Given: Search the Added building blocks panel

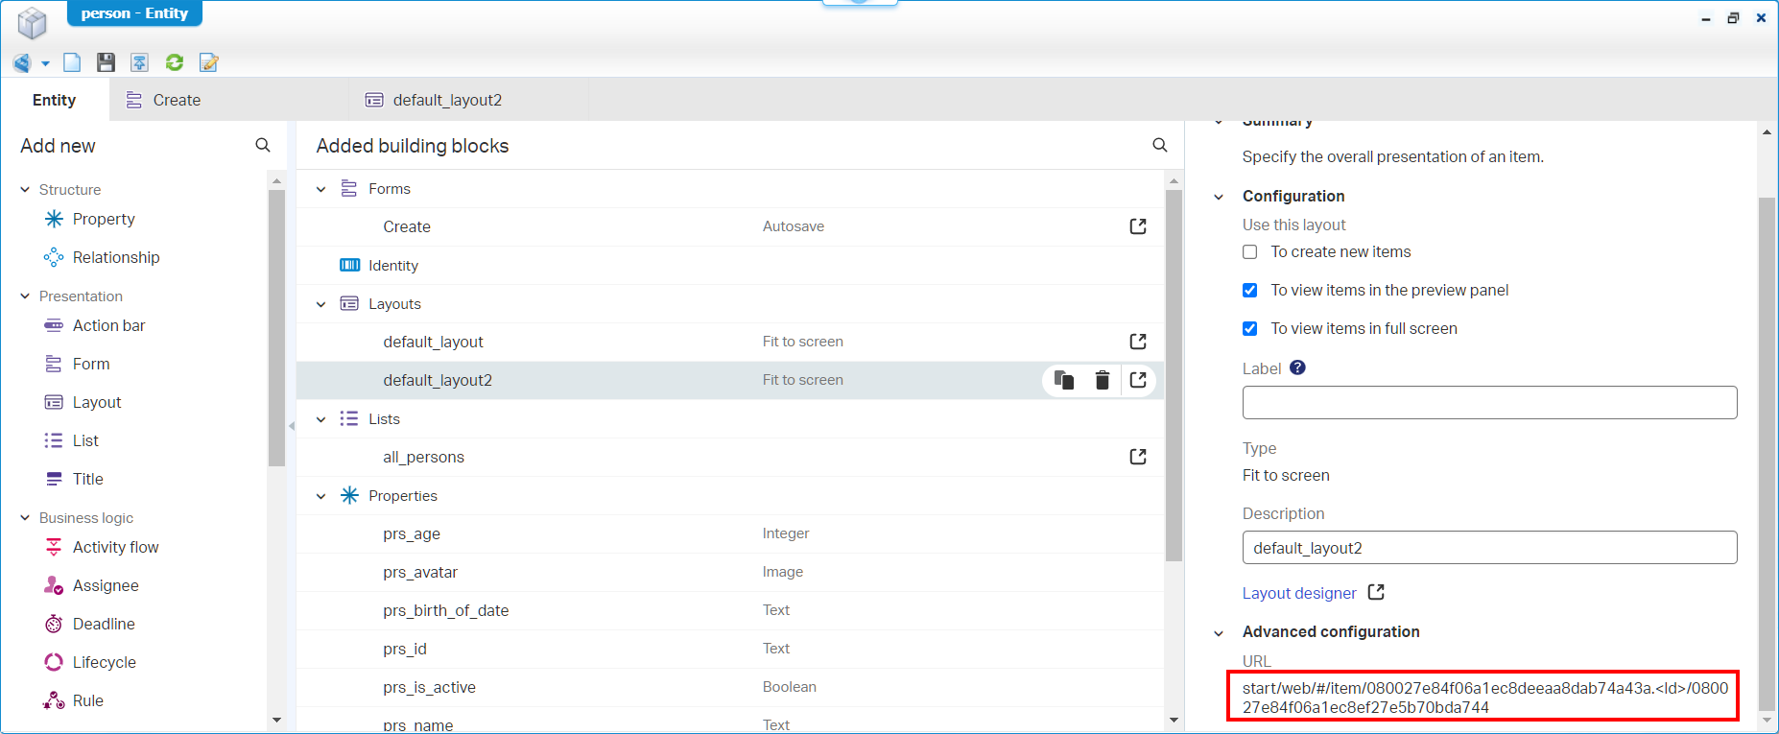Looking at the screenshot, I should 1159,146.
